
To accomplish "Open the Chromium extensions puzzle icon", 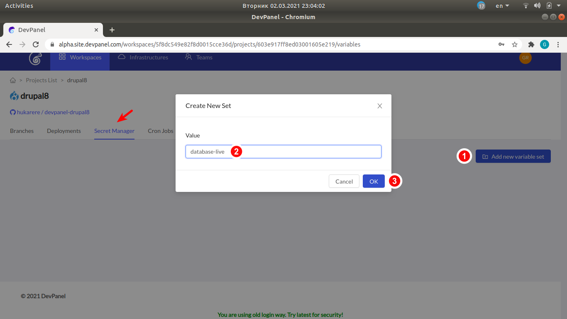I will 531,44.
